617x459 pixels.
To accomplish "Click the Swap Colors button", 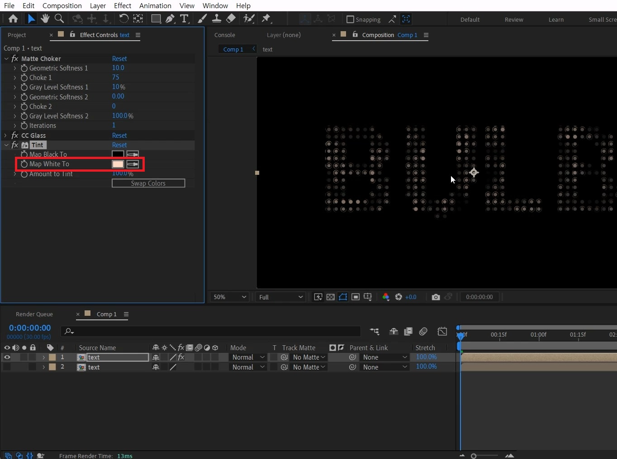I will (x=148, y=183).
